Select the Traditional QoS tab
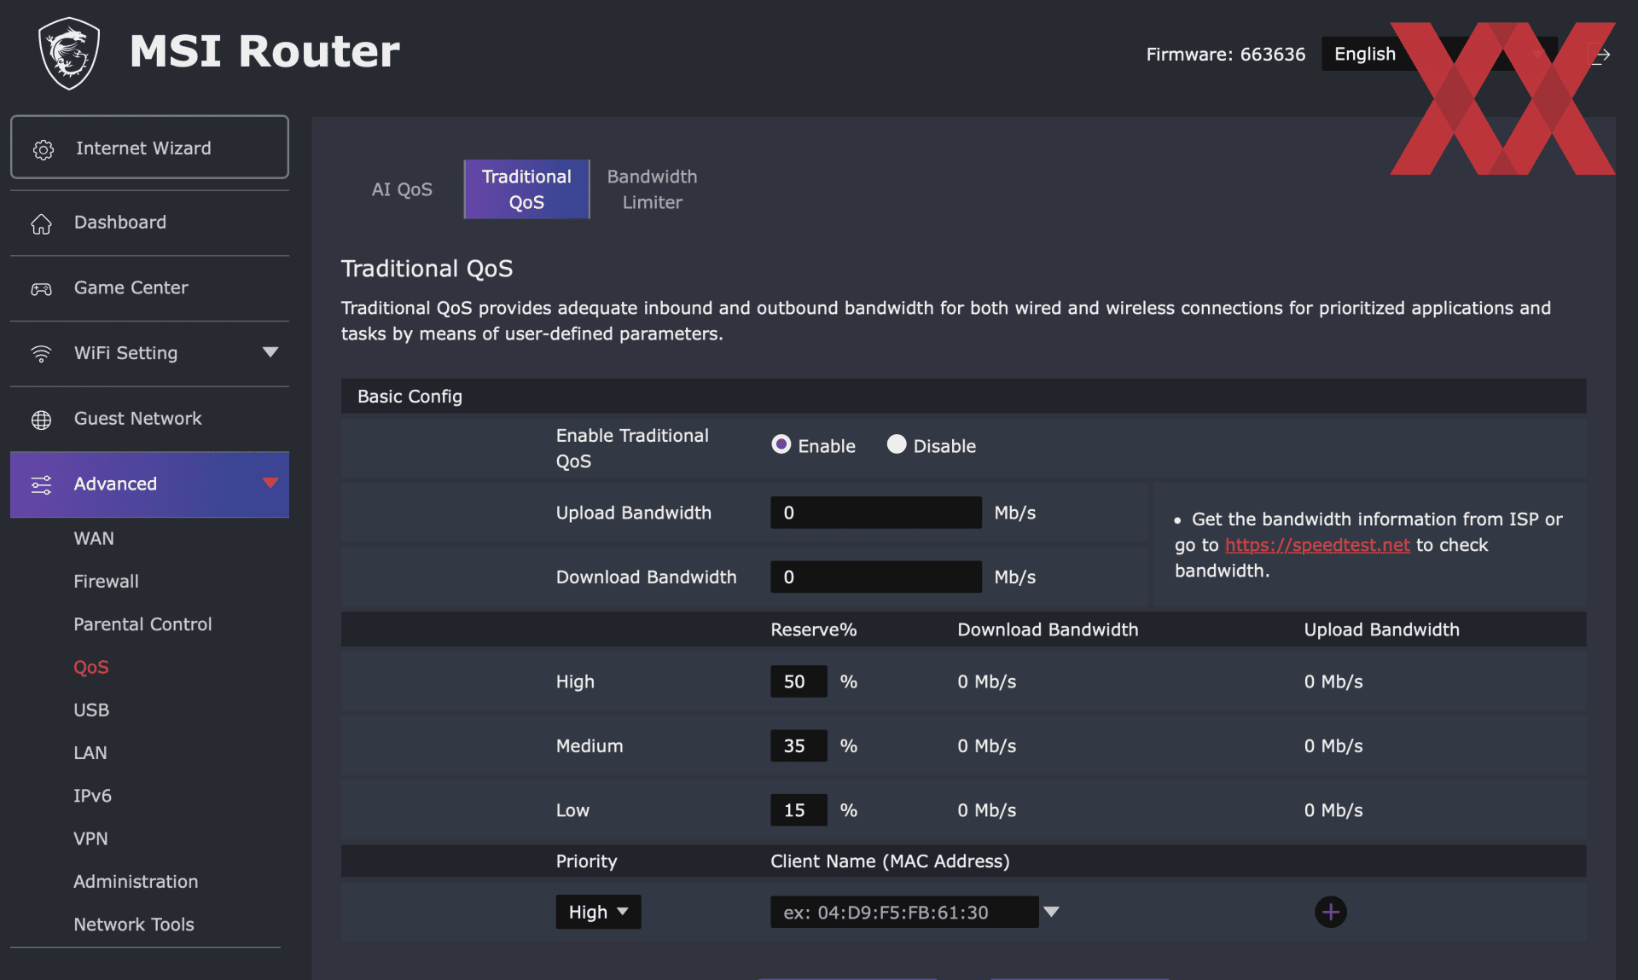Screen dimensions: 1638x980 [x=526, y=189]
